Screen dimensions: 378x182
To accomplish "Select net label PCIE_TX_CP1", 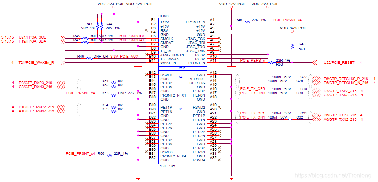I will [x=252, y=113].
